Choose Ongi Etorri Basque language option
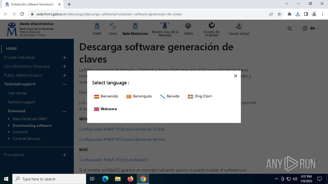Viewport: 328px width, 184px height. click(200, 96)
